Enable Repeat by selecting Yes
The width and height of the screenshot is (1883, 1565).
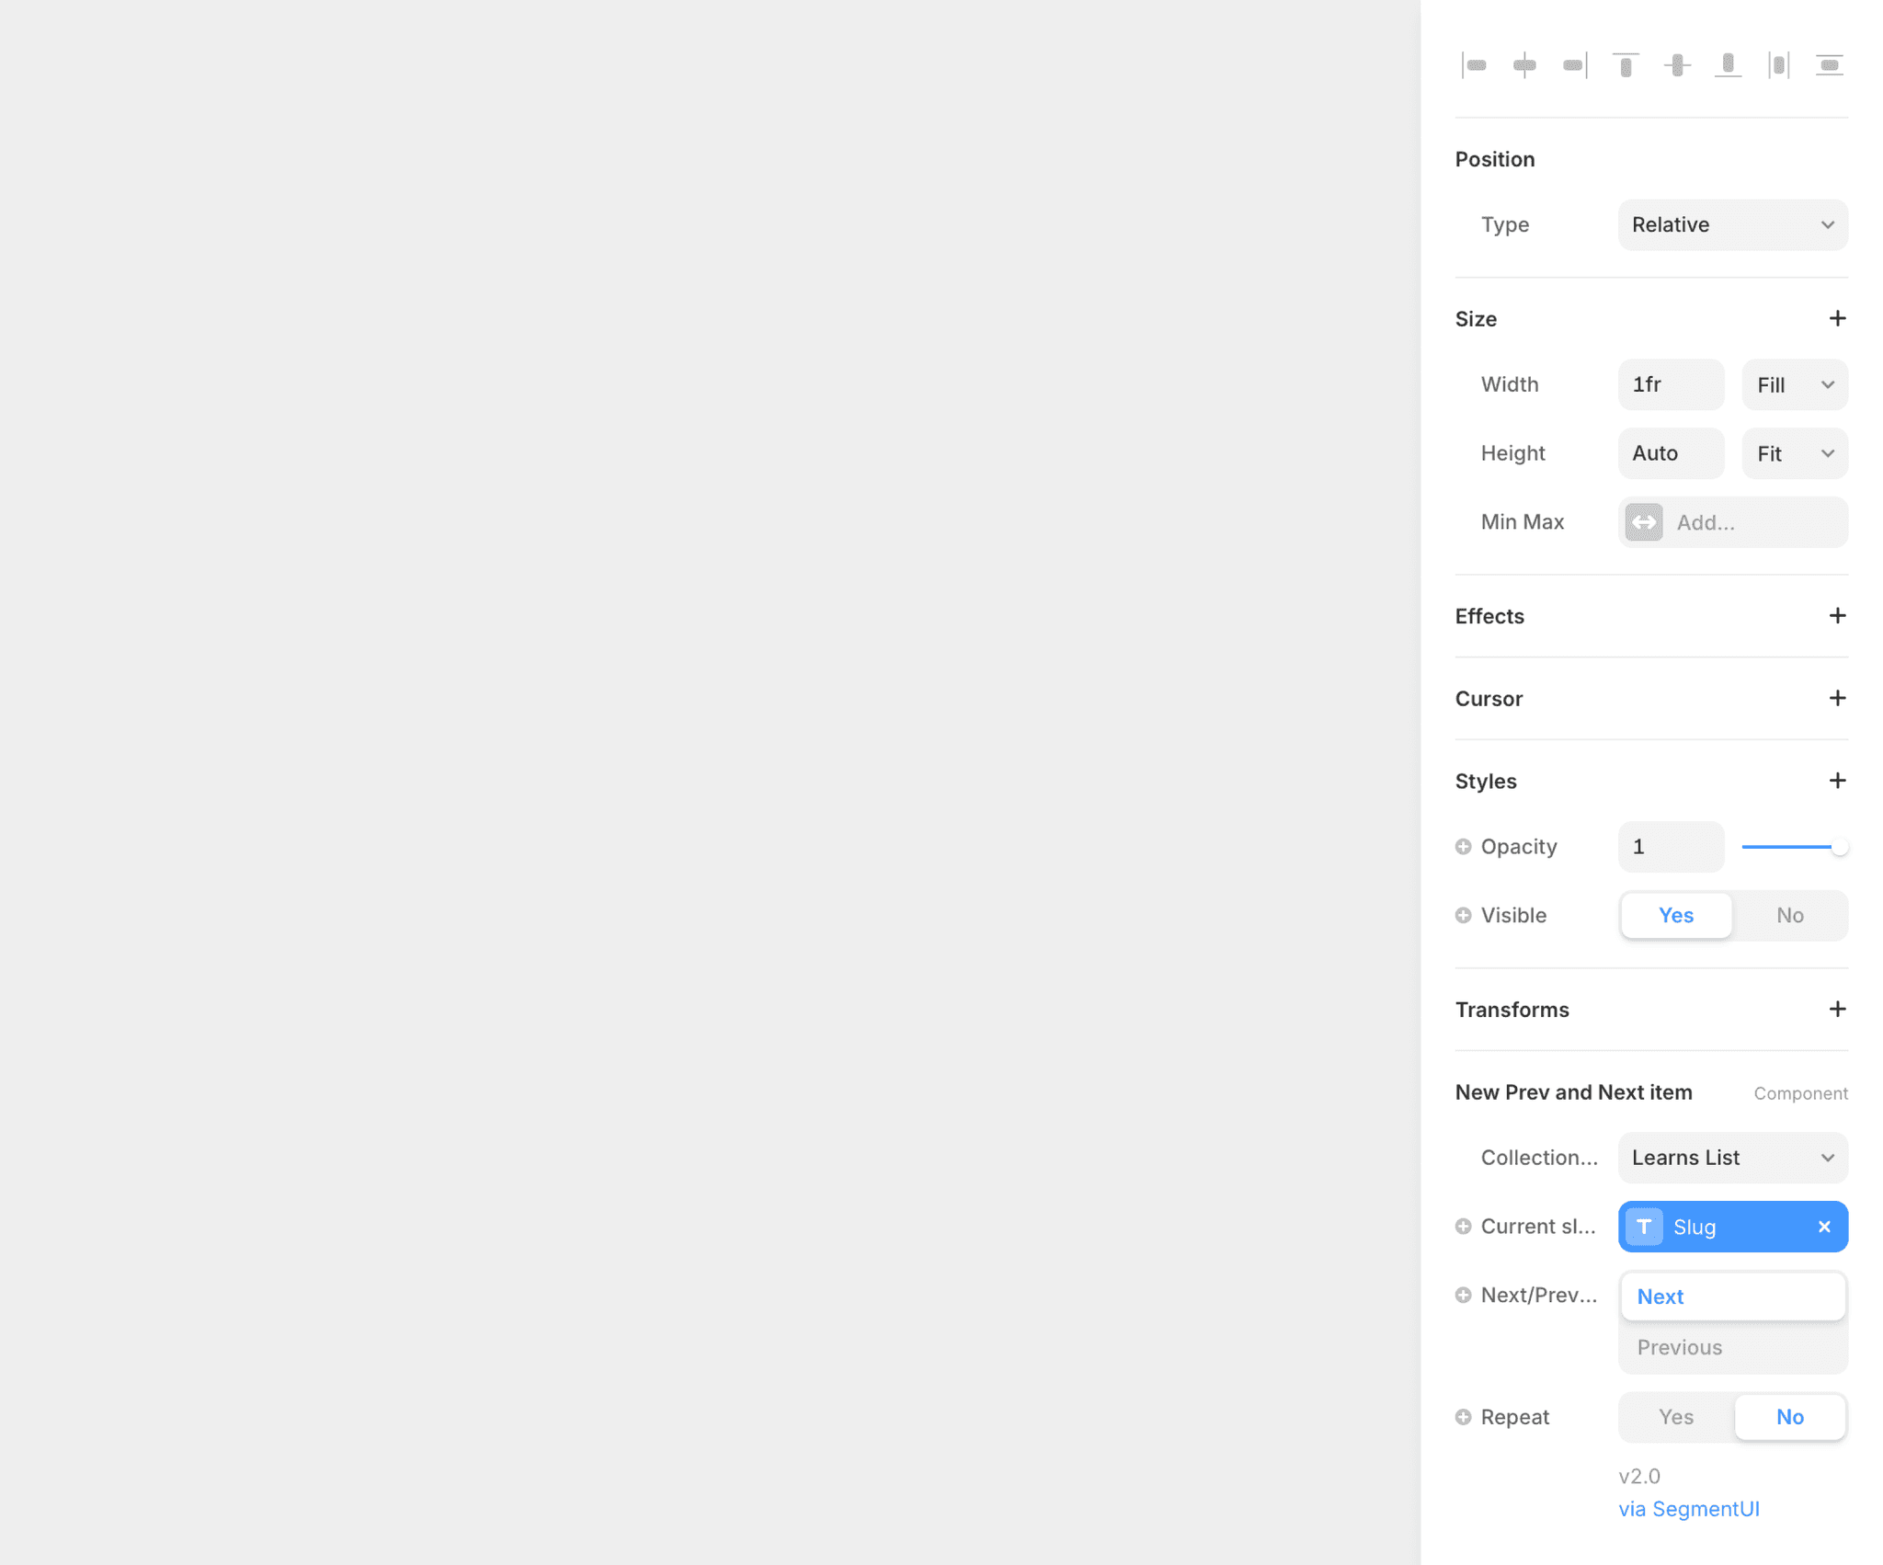coord(1675,1417)
